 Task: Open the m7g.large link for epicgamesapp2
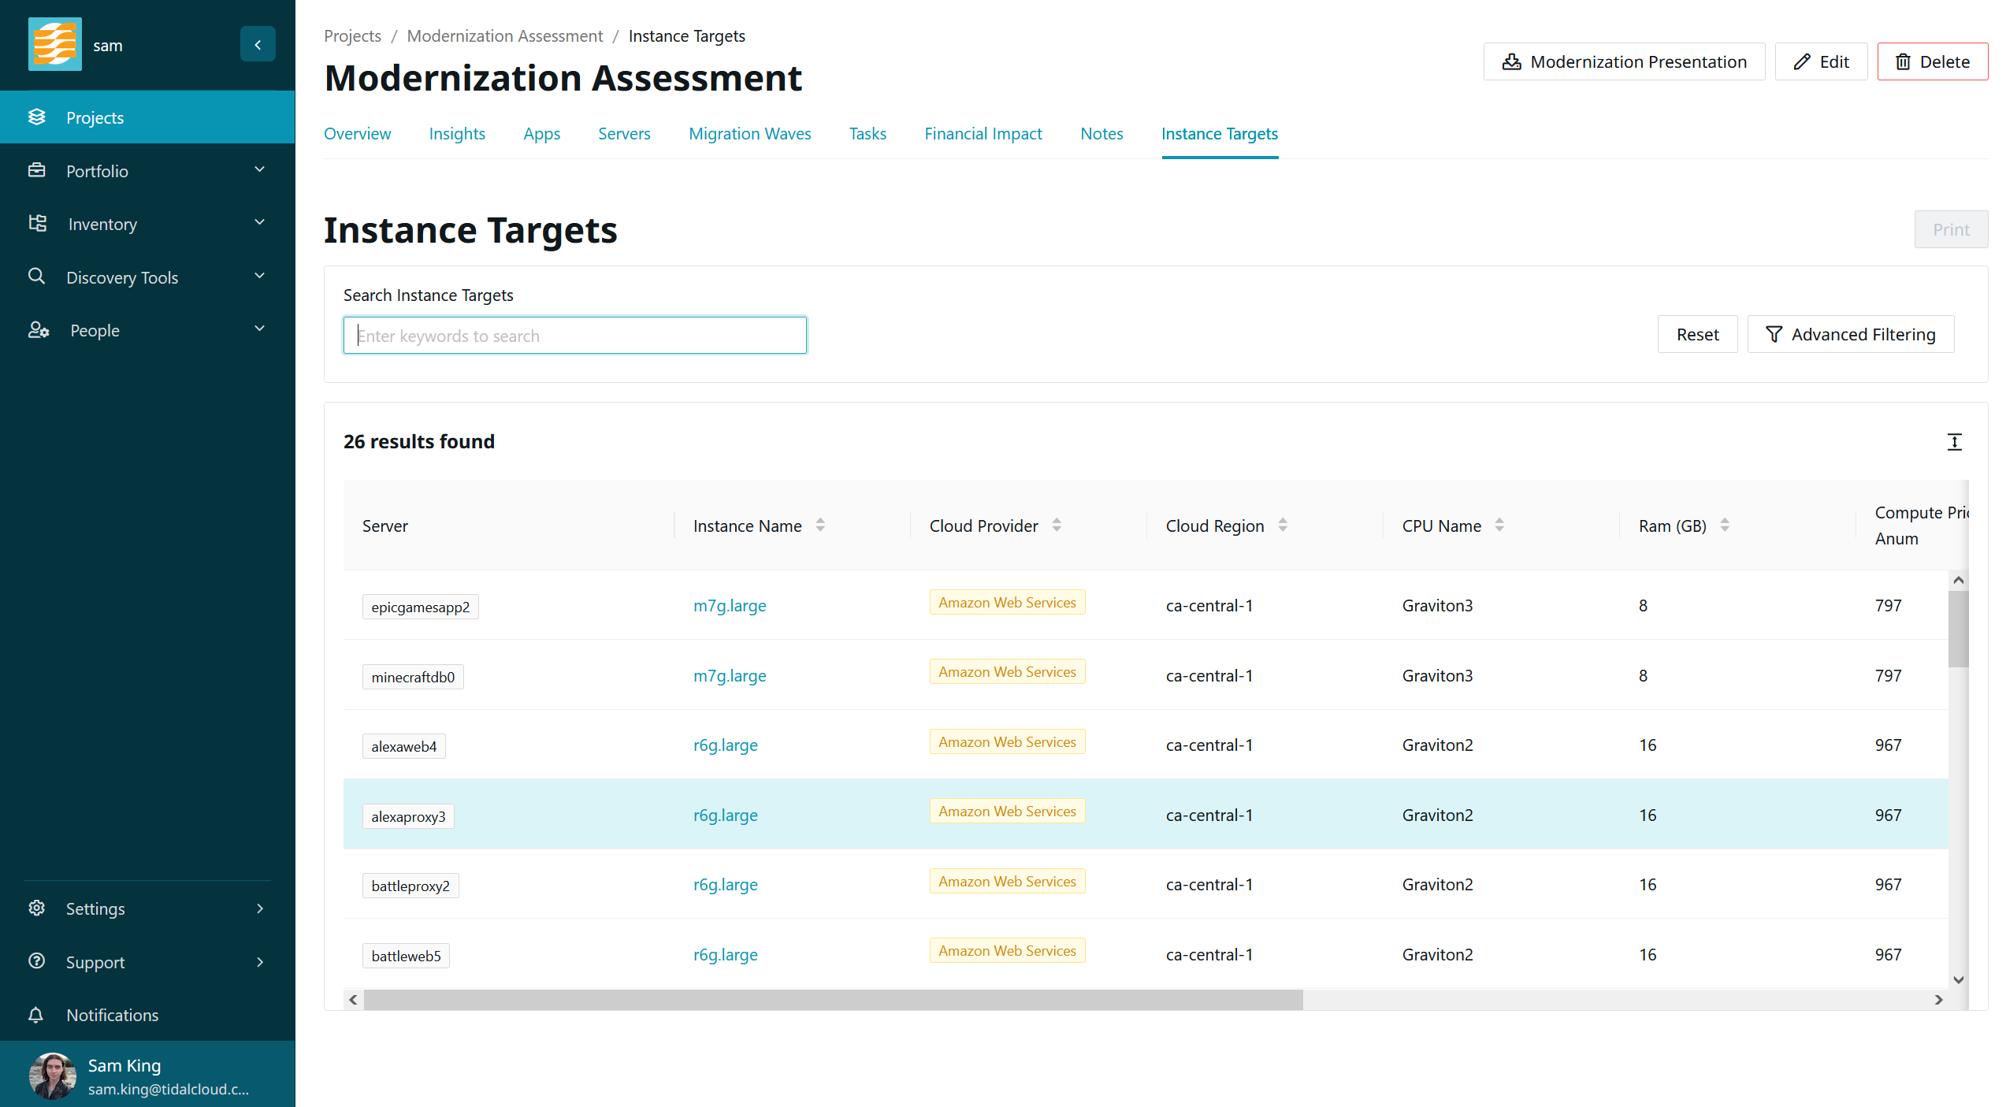(x=730, y=606)
